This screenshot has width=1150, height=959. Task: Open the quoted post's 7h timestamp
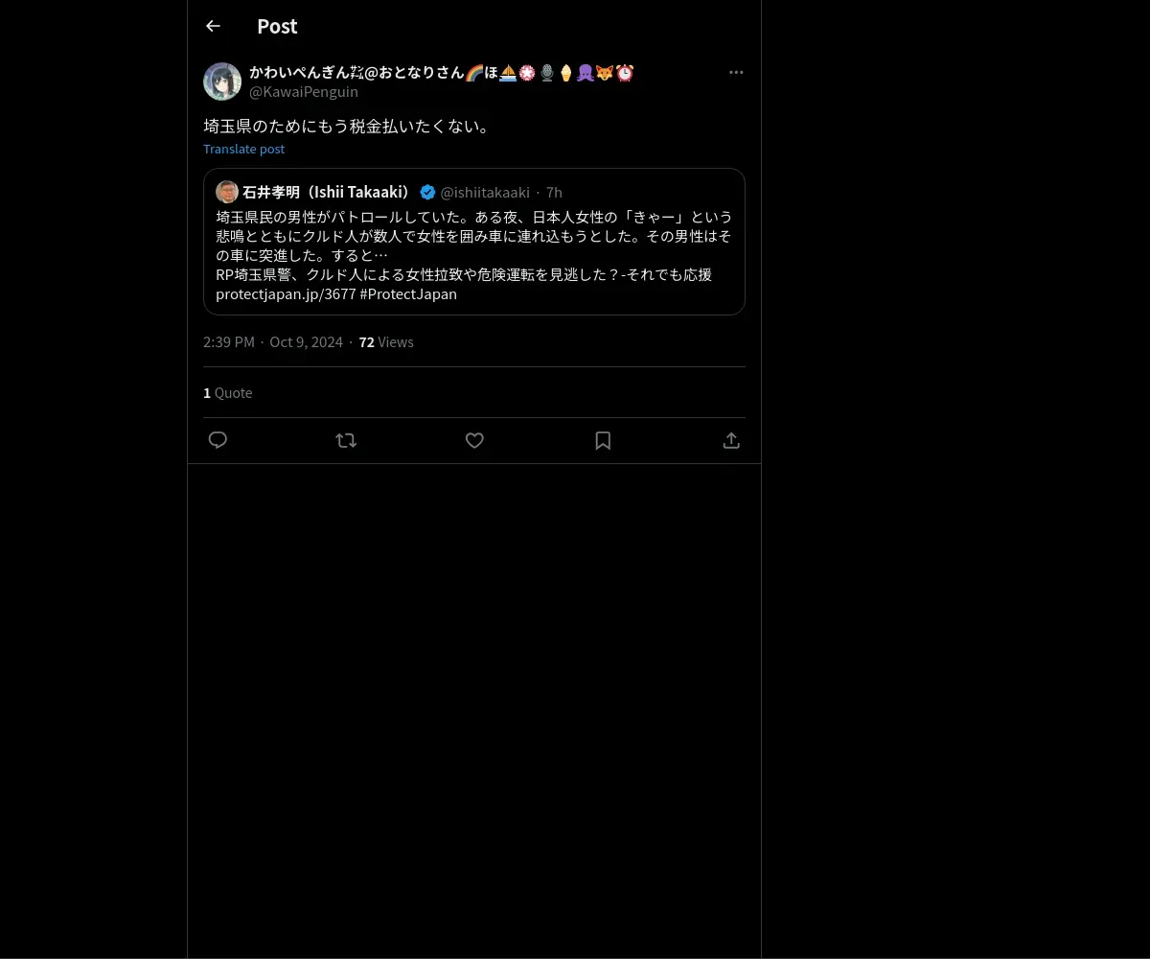(x=554, y=192)
